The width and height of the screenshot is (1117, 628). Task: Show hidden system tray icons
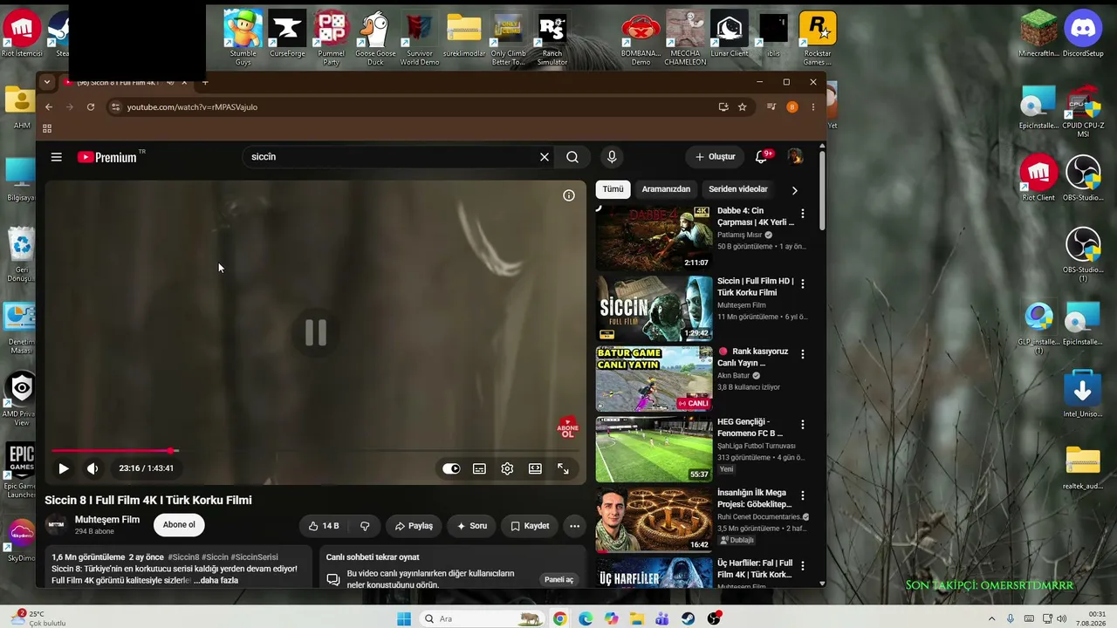tap(993, 619)
